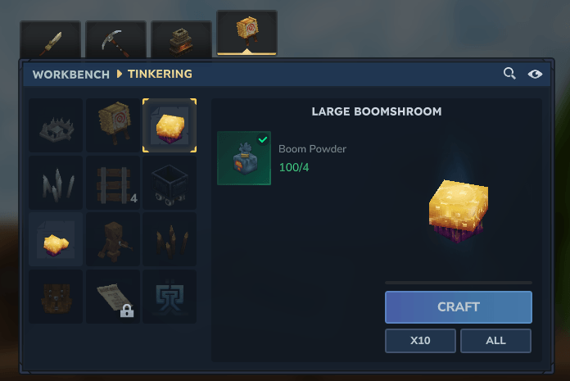
Task: Click the Boom Powder ingredient slot
Action: tap(244, 158)
